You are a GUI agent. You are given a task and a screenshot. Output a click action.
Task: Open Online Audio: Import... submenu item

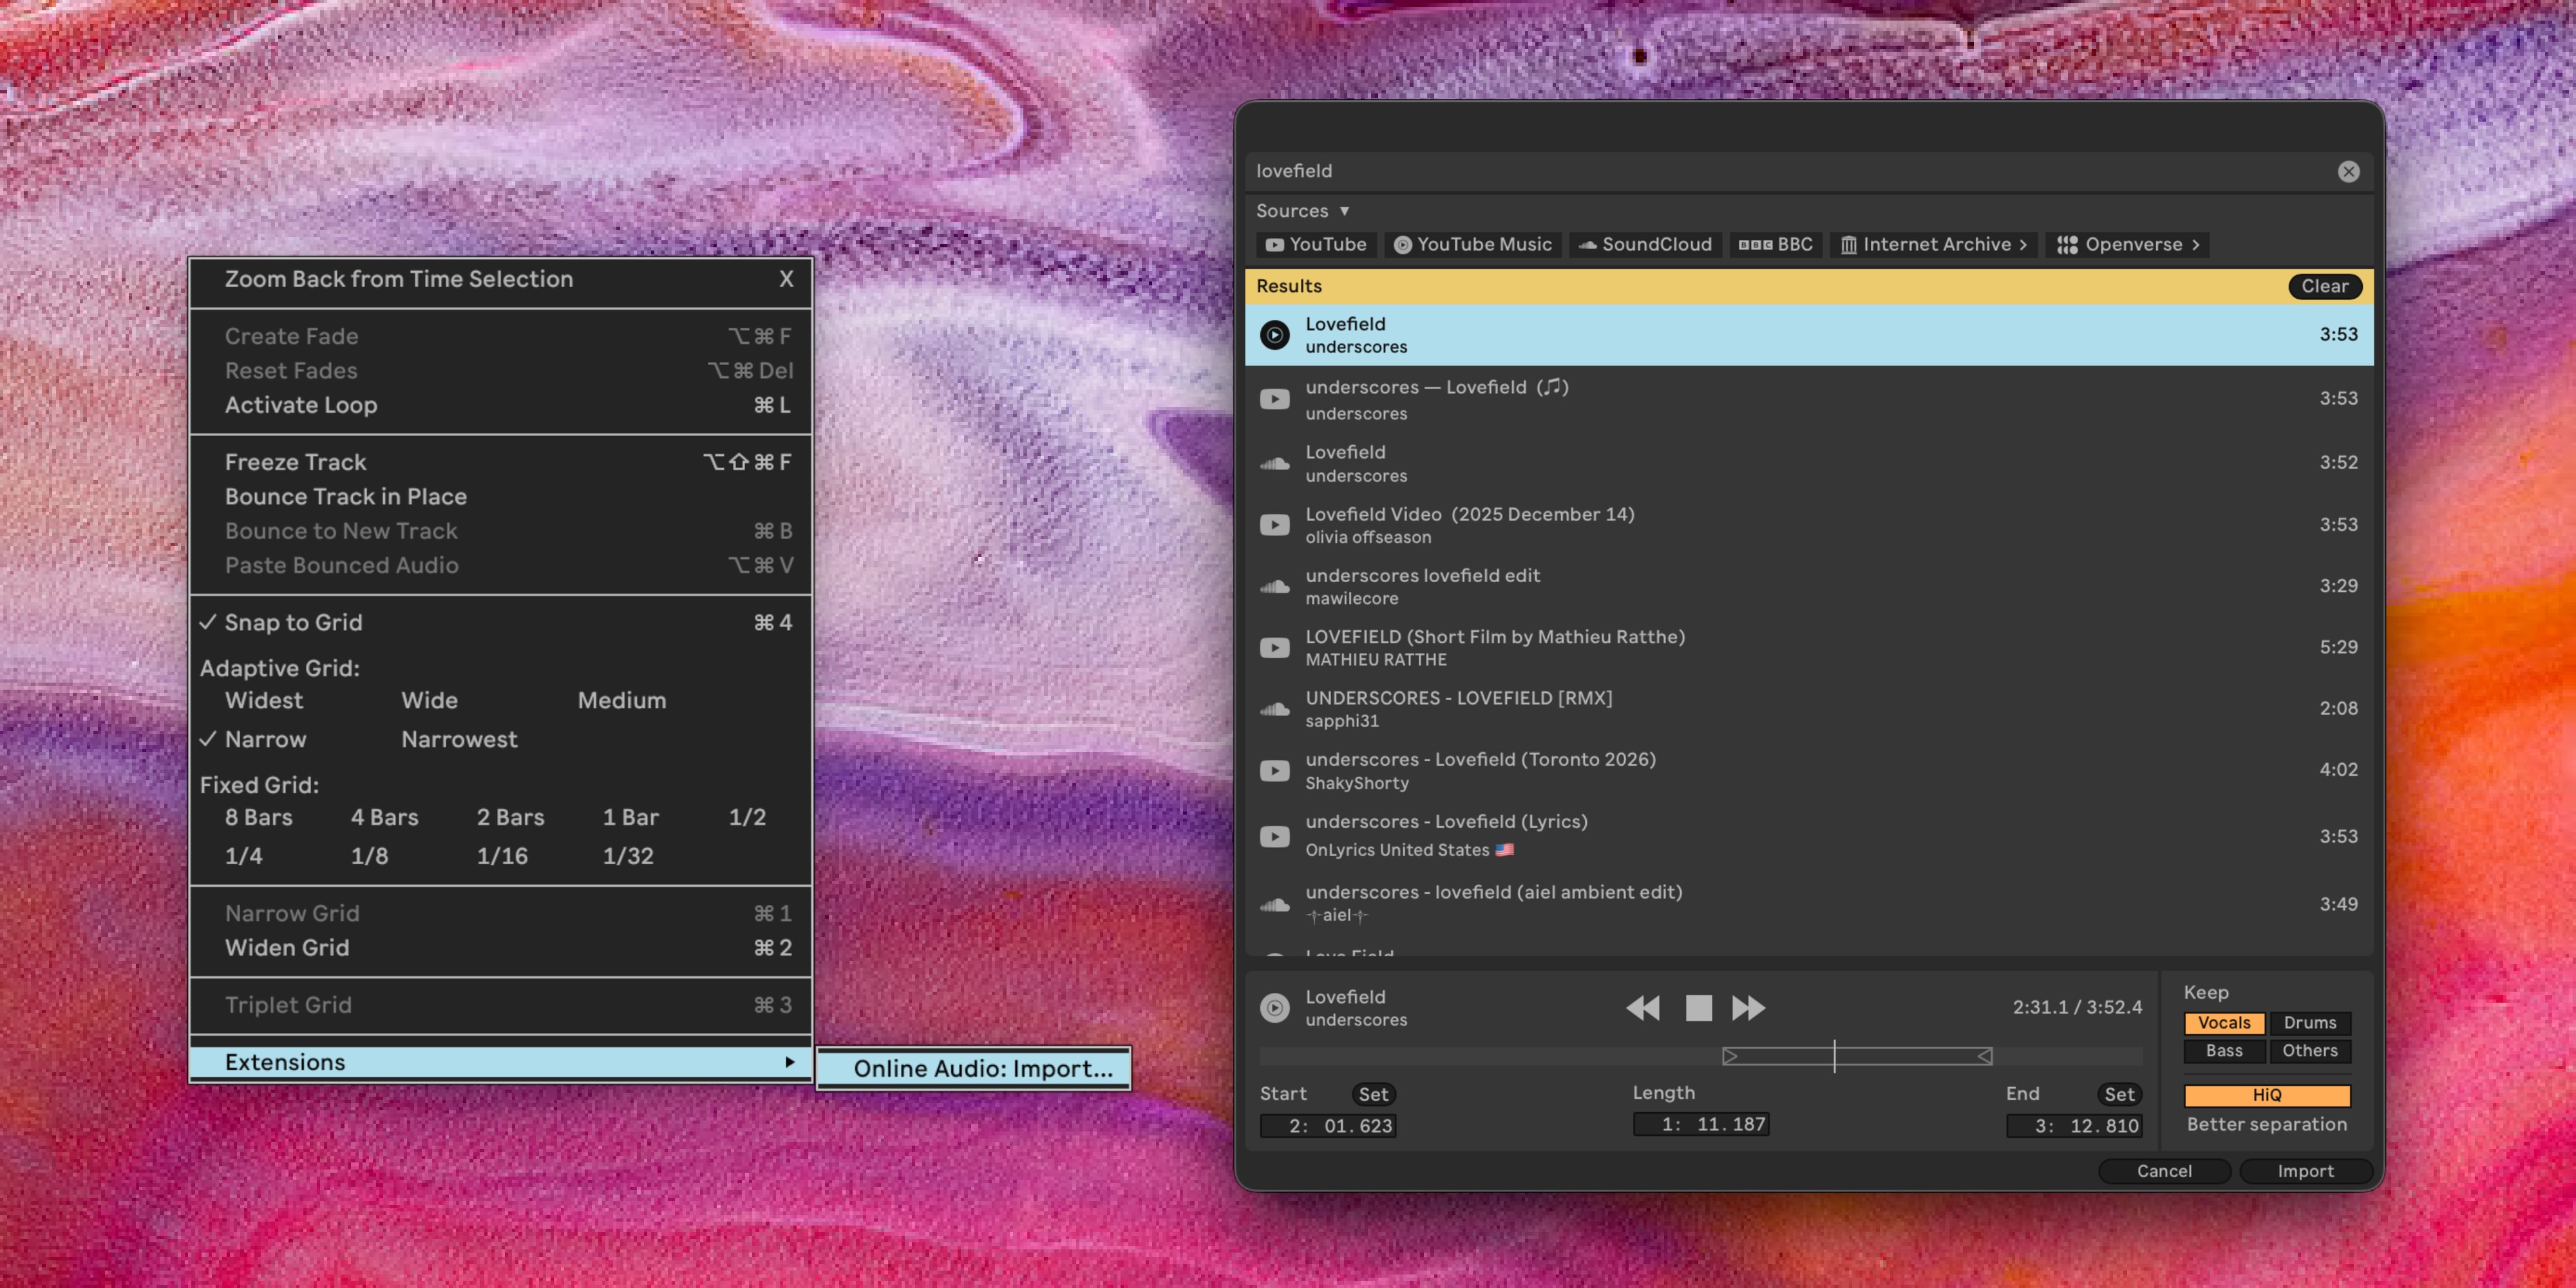pos(974,1068)
